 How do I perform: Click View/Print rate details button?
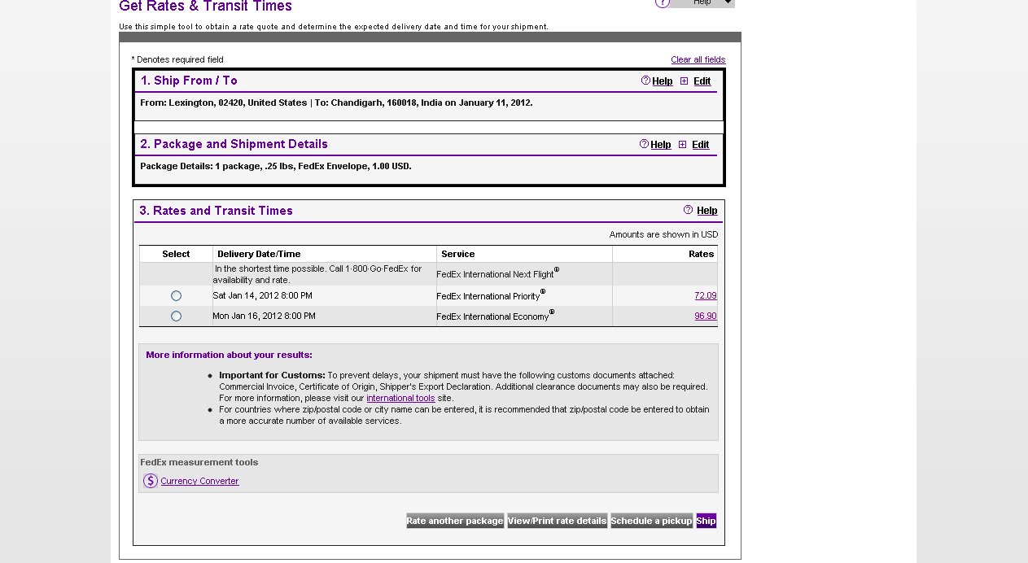(558, 521)
